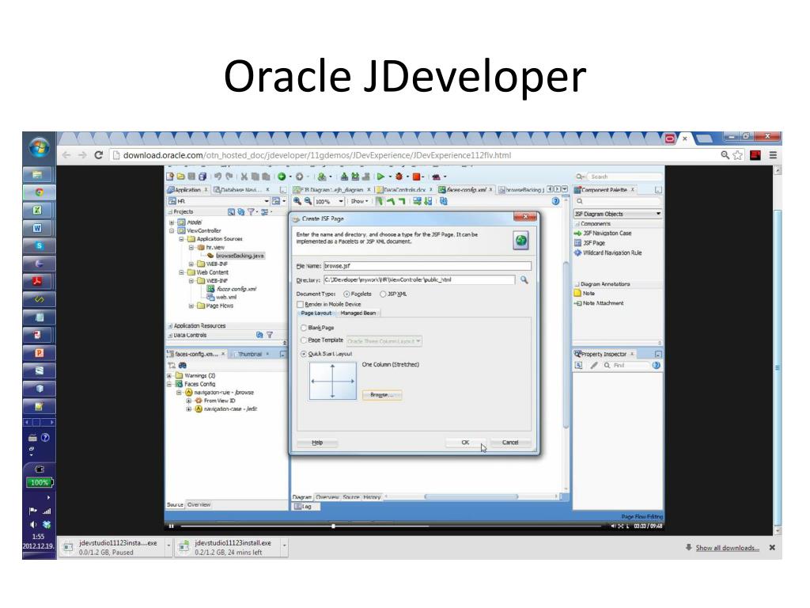The width and height of the screenshot is (810, 608).
Task: Click Show all downloads link
Action: point(728,548)
